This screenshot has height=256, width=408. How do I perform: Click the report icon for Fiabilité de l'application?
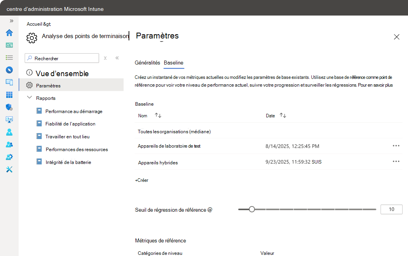39,124
